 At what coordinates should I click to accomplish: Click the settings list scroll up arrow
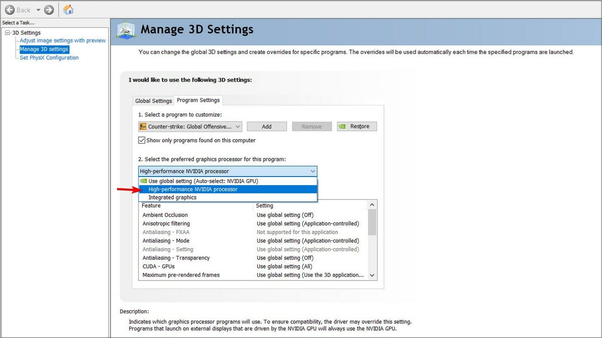pyautogui.click(x=372, y=205)
